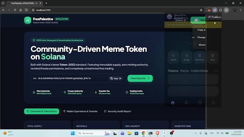The image size is (244, 137).
Task: Click the 100% Anti-Honeypot badge
Action: click(x=58, y=40)
